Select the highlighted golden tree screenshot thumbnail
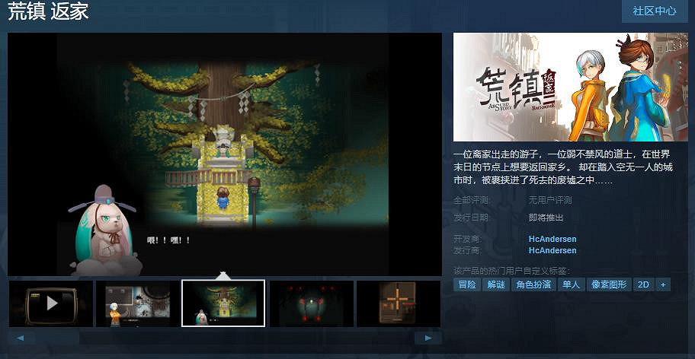Image resolution: width=695 pixels, height=359 pixels. [x=223, y=303]
